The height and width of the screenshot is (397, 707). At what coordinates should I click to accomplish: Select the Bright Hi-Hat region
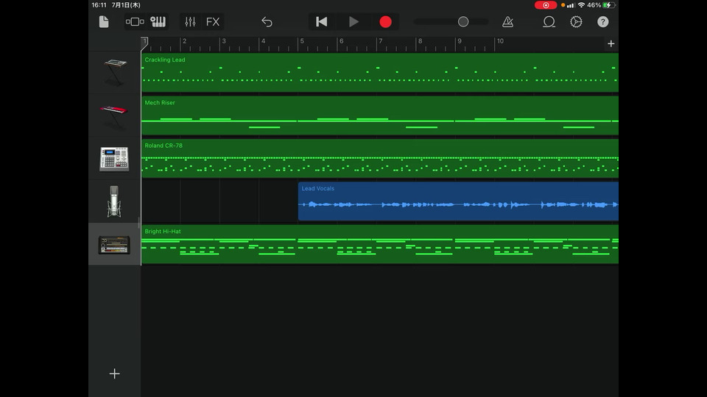pyautogui.click(x=380, y=244)
